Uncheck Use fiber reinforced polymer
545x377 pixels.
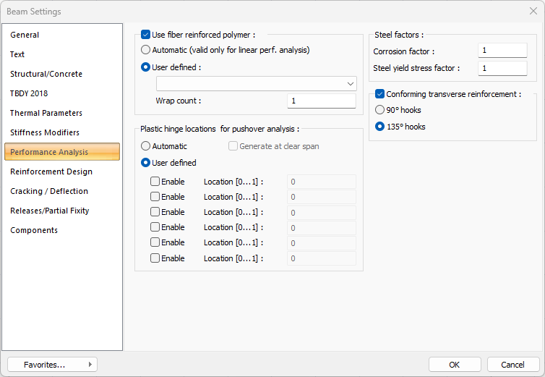pos(146,34)
